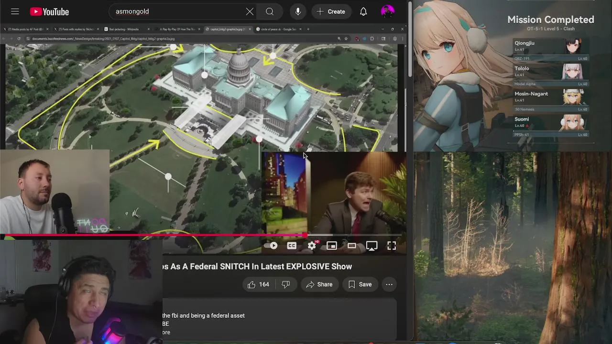
Task: Open a new tab with plus icon in the browser shown in the video
Action: click(x=308, y=29)
